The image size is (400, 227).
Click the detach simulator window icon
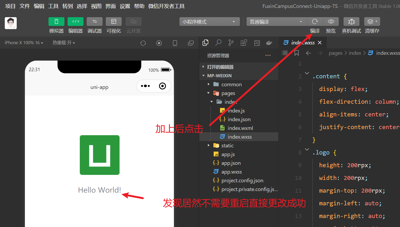point(191,43)
